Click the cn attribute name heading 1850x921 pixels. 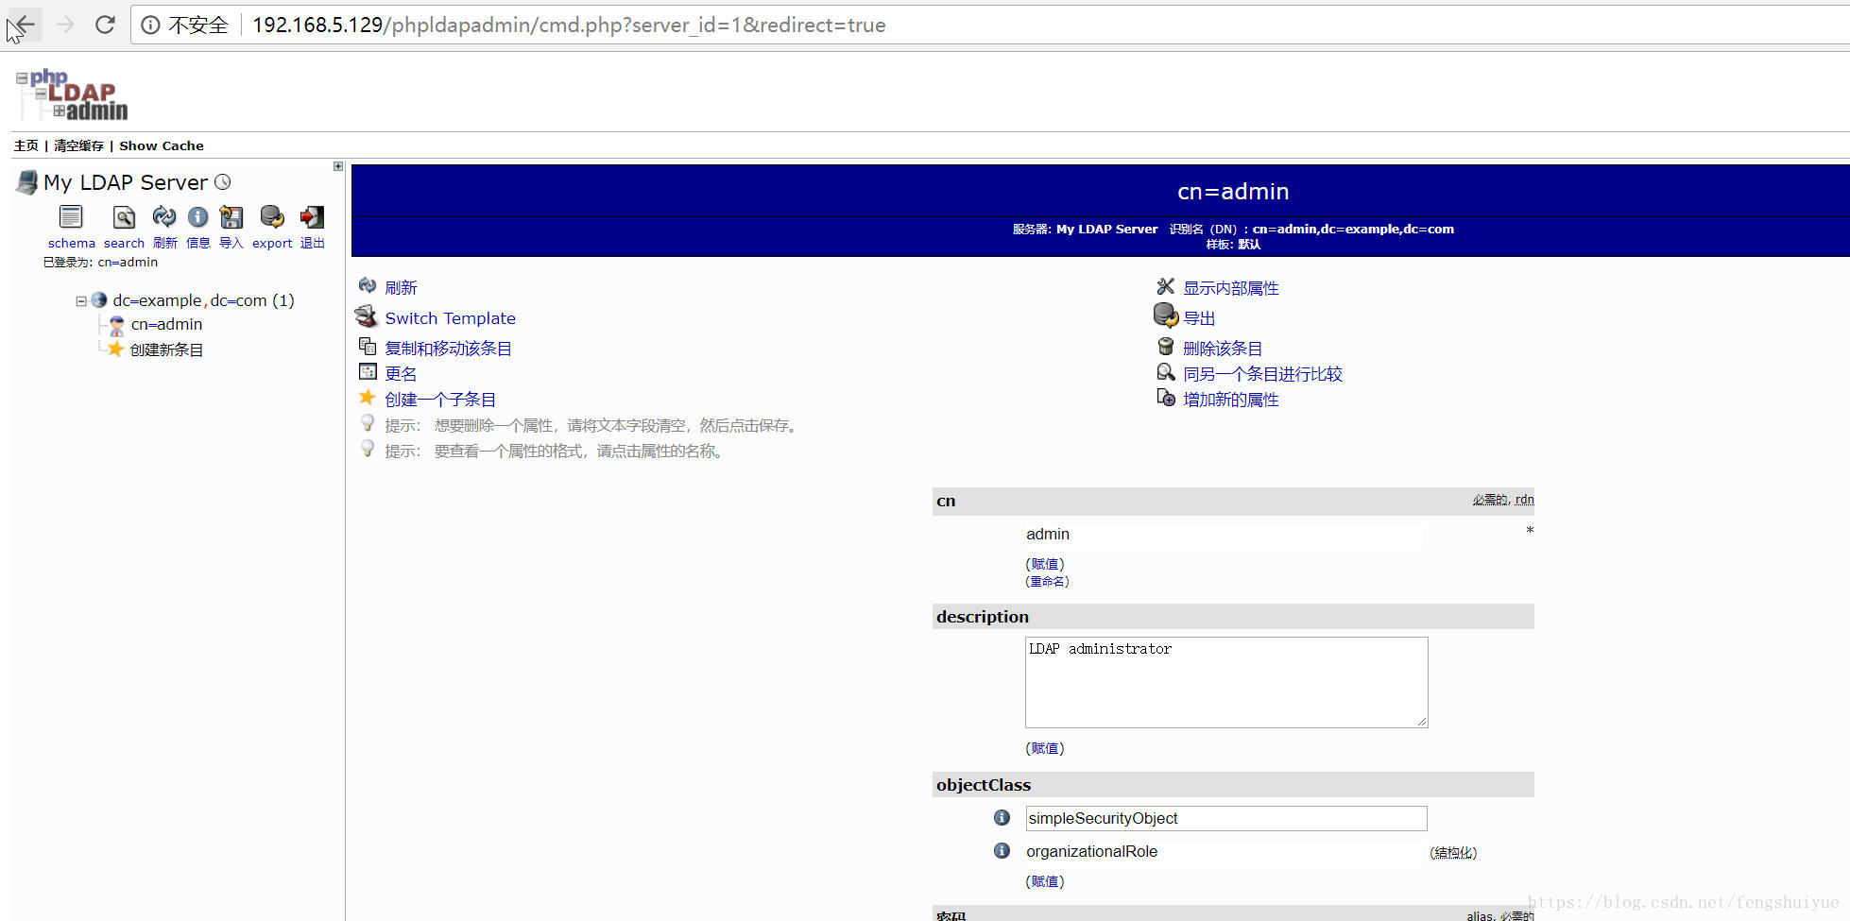946,501
